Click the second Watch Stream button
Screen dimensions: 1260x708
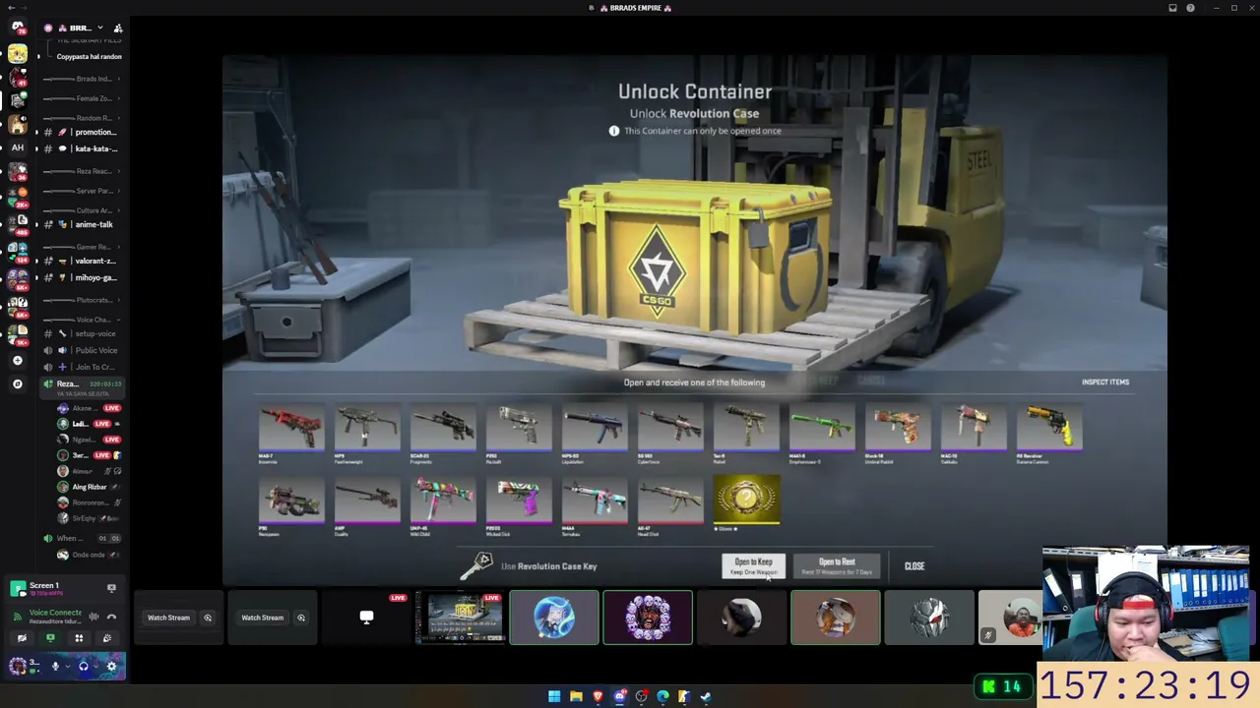point(262,618)
